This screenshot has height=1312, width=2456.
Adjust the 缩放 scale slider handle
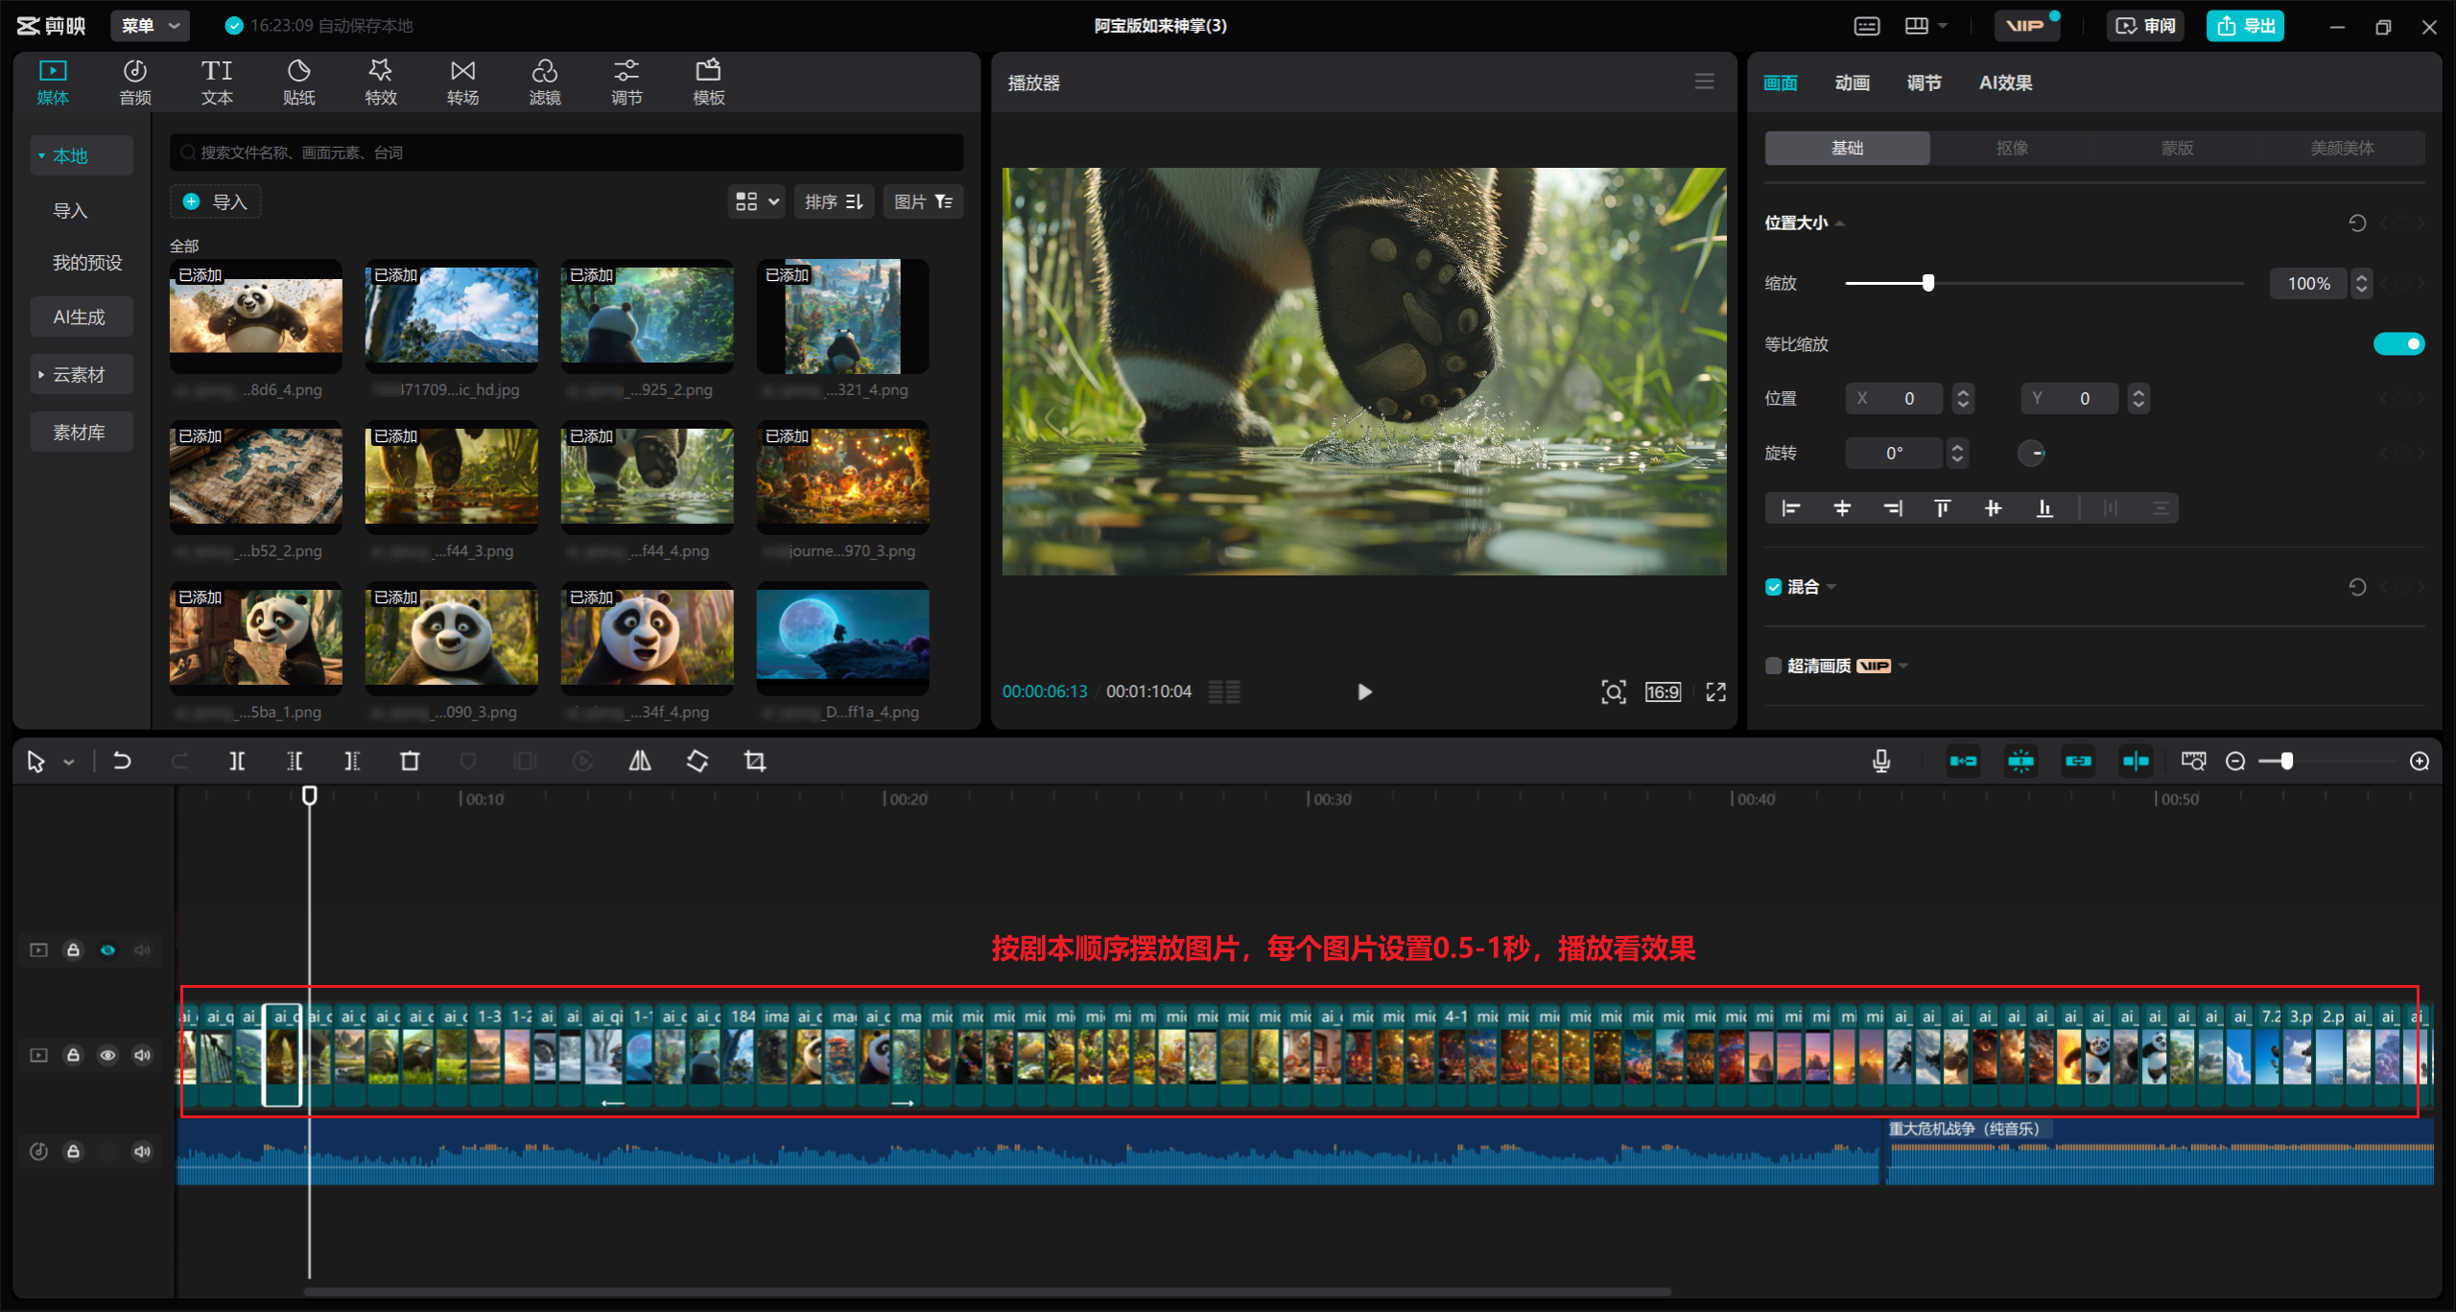(x=1928, y=284)
